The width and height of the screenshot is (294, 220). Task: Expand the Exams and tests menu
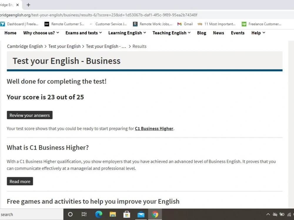(83, 33)
